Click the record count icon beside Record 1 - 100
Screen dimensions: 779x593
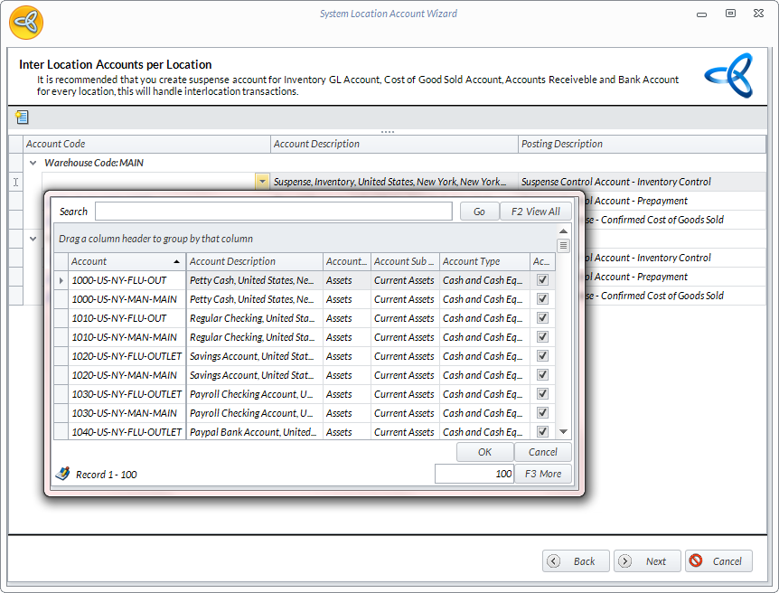point(62,474)
